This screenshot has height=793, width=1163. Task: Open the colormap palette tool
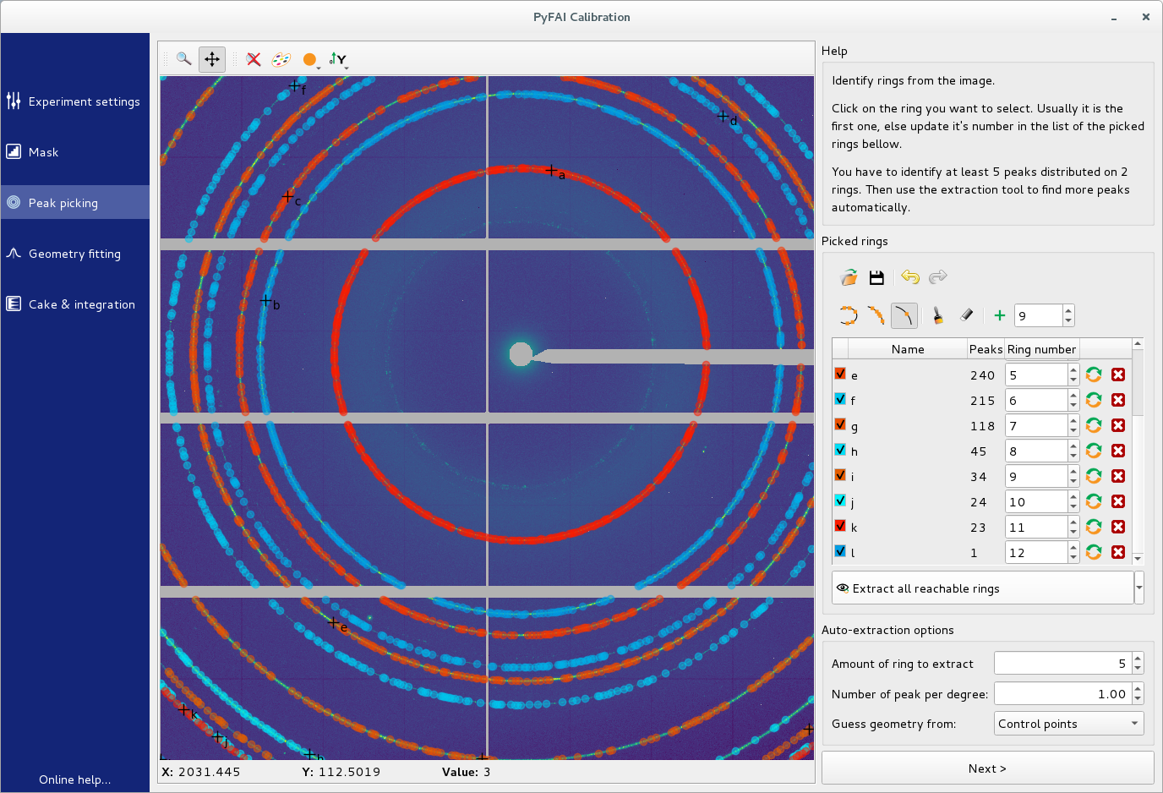tap(280, 59)
